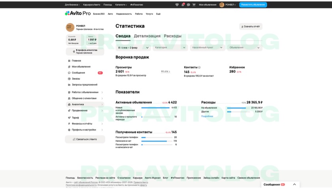The image size is (332, 189).
Task: Click info icon next to Контакты
Action: coord(199,67)
